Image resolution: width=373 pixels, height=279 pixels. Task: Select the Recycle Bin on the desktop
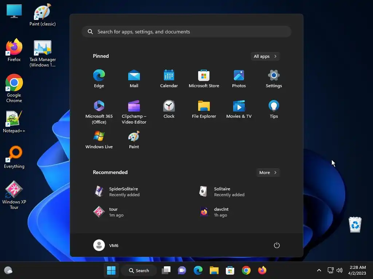[355, 225]
